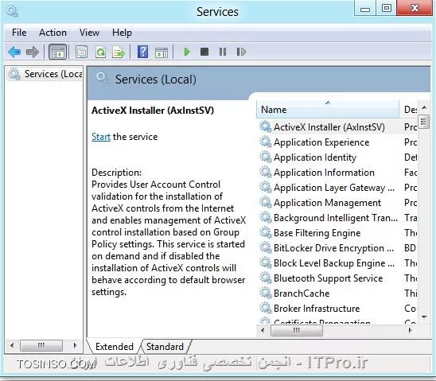Viewport: 436px width, 381px height.
Task: Click the gear icon beside Application Management
Action: 266,202
